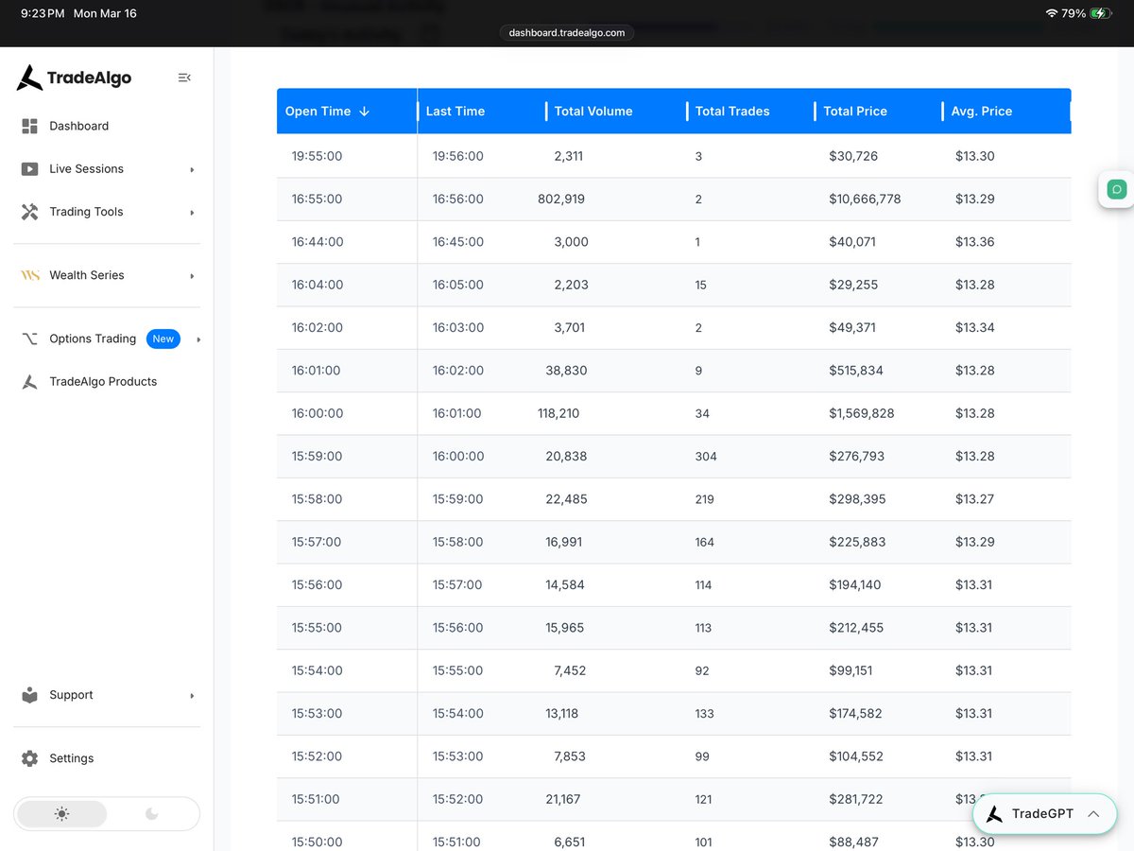Click the Support icon
The width and height of the screenshot is (1134, 851).
[29, 695]
